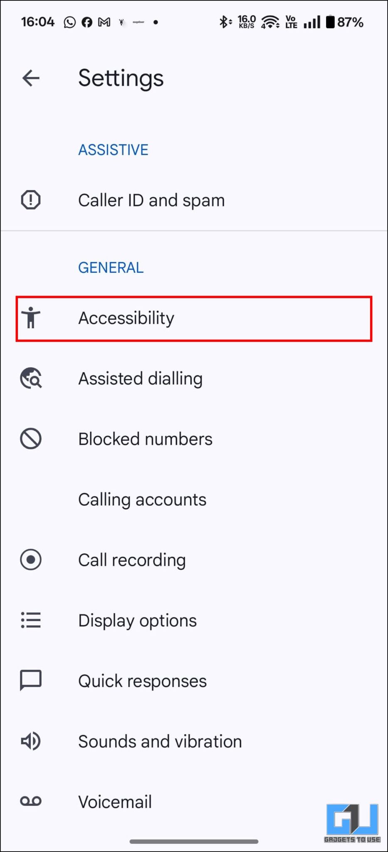Open Sounds and vibration settings

[x=160, y=741]
